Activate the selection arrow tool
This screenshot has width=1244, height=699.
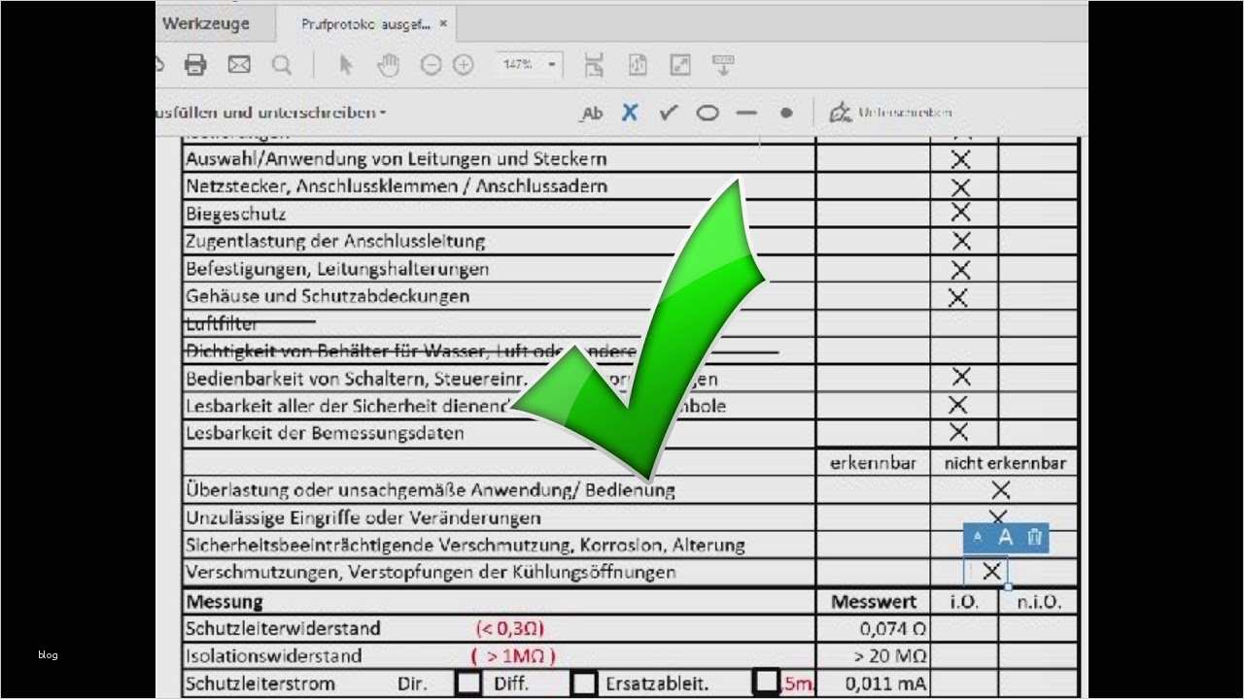(345, 64)
